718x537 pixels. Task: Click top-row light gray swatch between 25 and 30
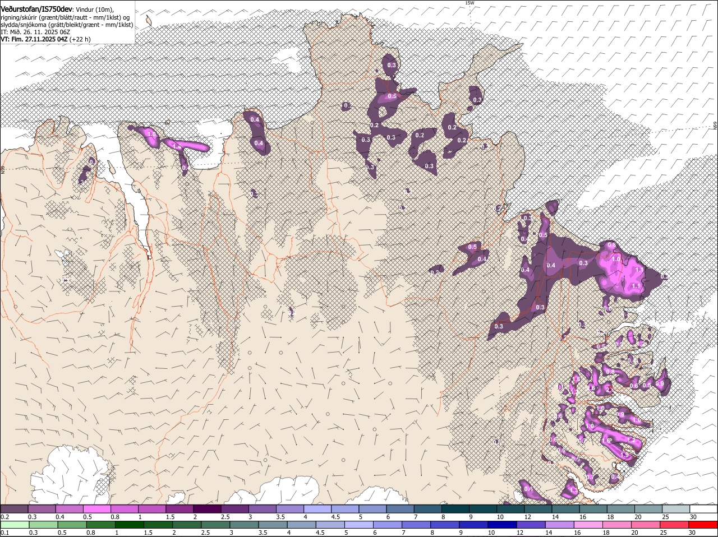coord(676,508)
